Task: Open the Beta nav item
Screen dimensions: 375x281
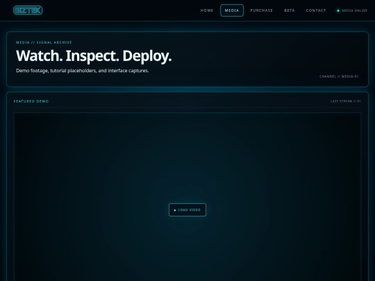Action: (290, 10)
